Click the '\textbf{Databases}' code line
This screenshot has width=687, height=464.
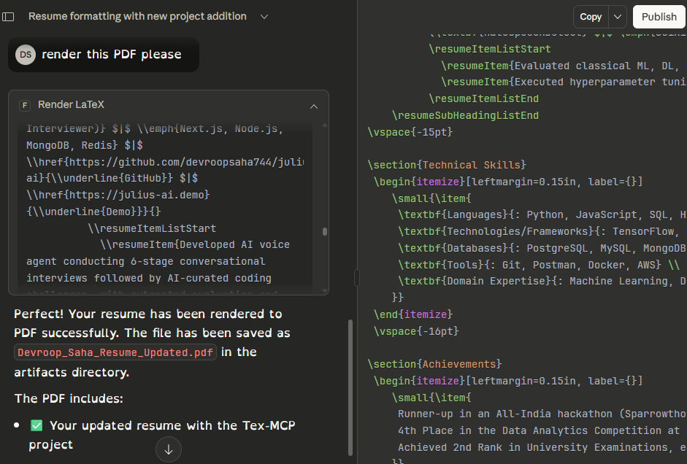(x=542, y=248)
